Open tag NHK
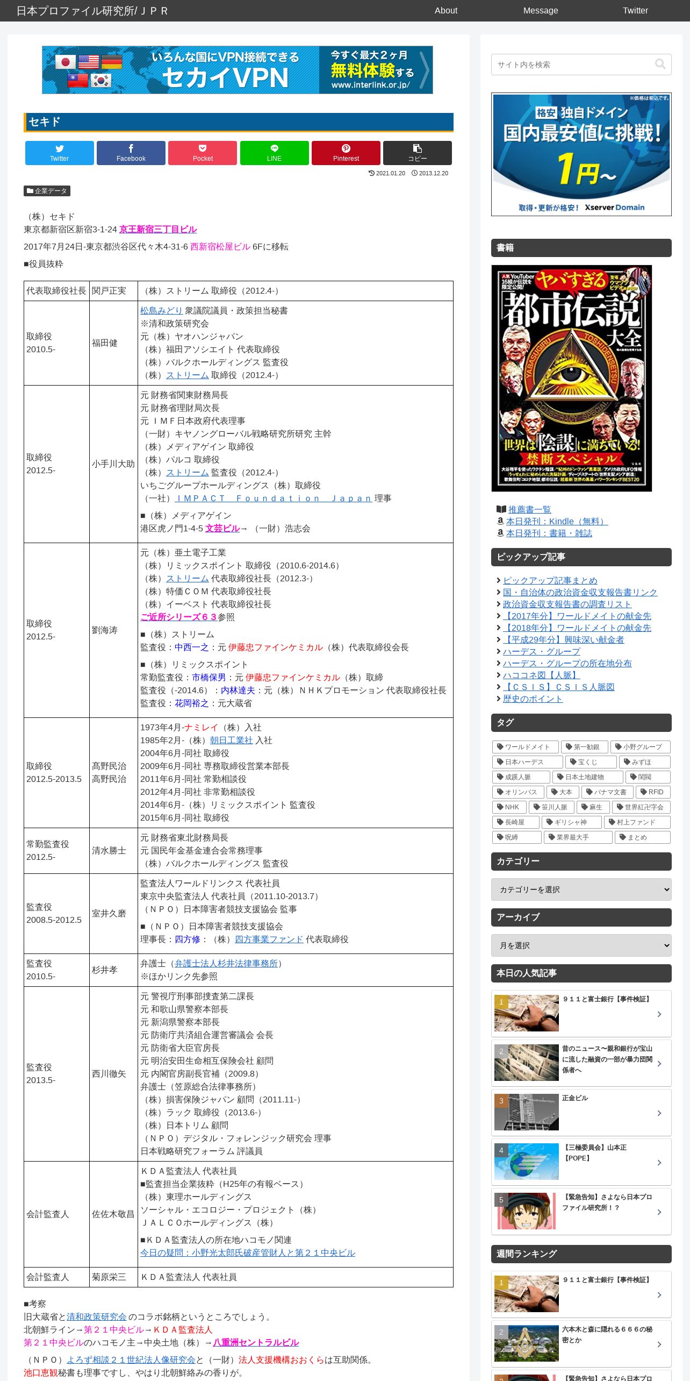 509,807
